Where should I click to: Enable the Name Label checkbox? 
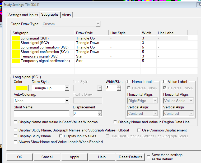click(129, 82)
